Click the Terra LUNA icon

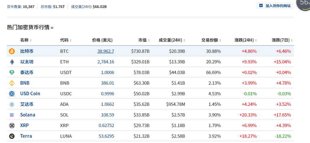[12, 136]
